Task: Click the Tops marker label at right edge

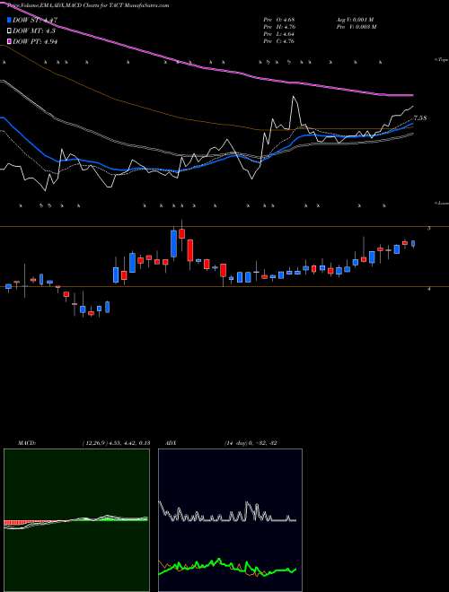Action: click(x=442, y=60)
